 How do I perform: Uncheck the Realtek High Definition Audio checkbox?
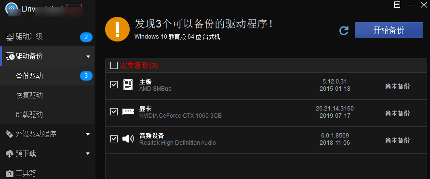tap(114, 138)
